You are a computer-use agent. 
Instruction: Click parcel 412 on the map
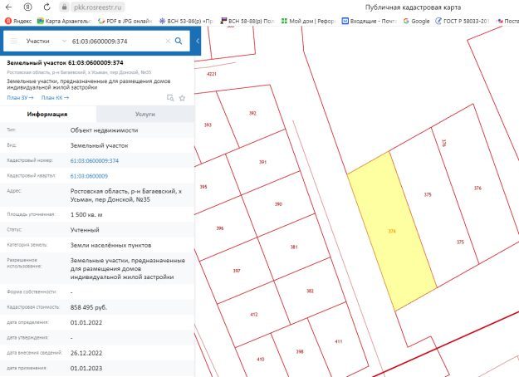tap(254, 315)
